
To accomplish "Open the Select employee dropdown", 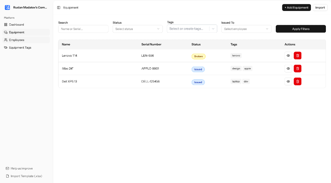I will pos(247,29).
